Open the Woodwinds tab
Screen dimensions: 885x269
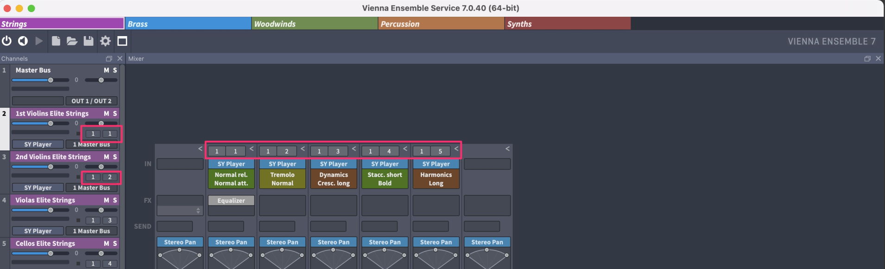tap(315, 24)
